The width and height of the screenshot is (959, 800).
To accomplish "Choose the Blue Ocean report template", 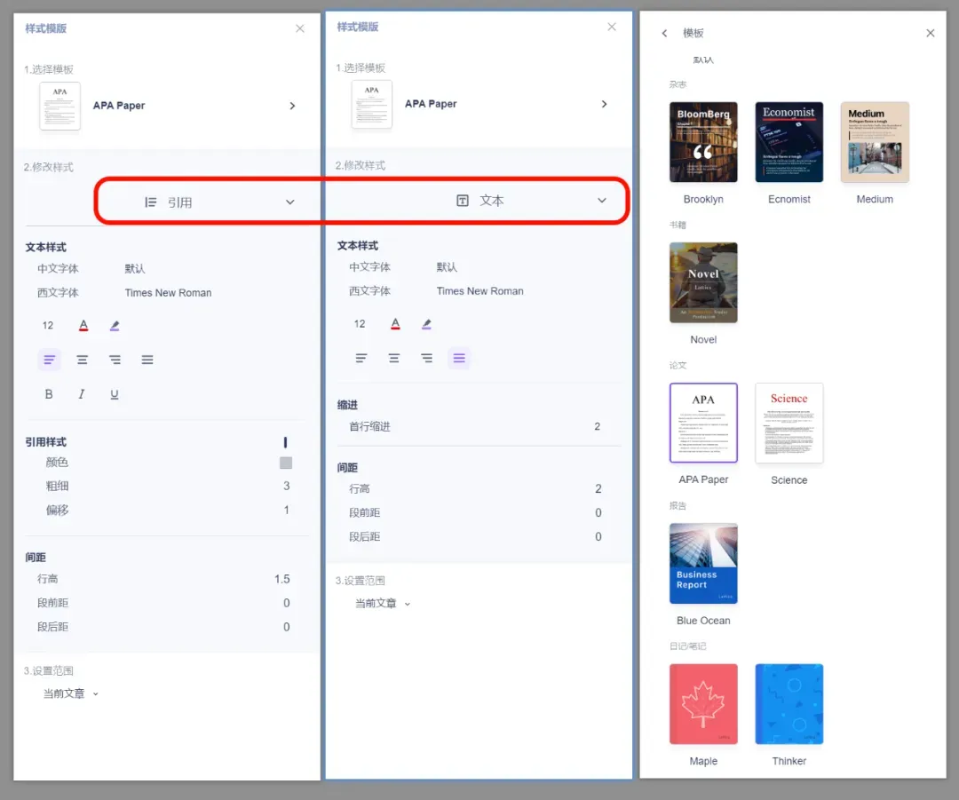I will (x=703, y=563).
